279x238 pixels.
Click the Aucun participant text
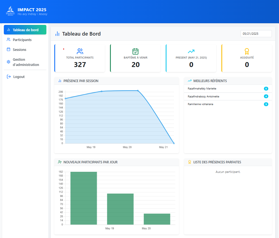coord(228,172)
